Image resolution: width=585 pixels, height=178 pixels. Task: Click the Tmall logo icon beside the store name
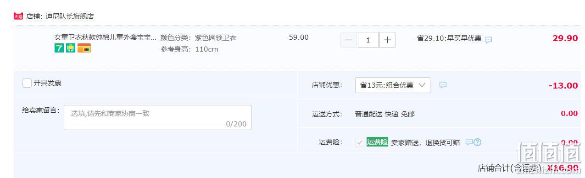18,16
